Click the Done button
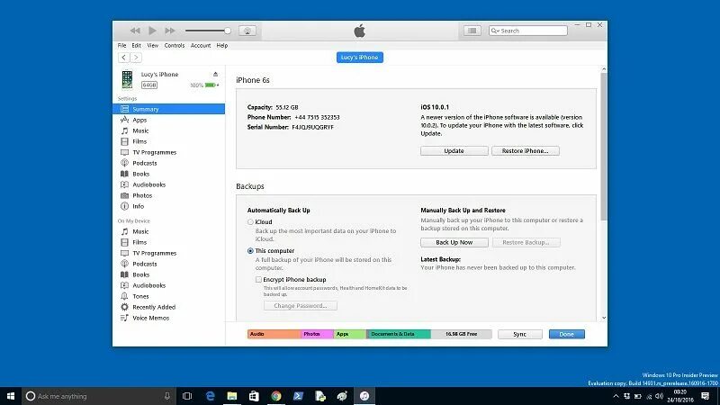The width and height of the screenshot is (720, 405). pos(567,334)
